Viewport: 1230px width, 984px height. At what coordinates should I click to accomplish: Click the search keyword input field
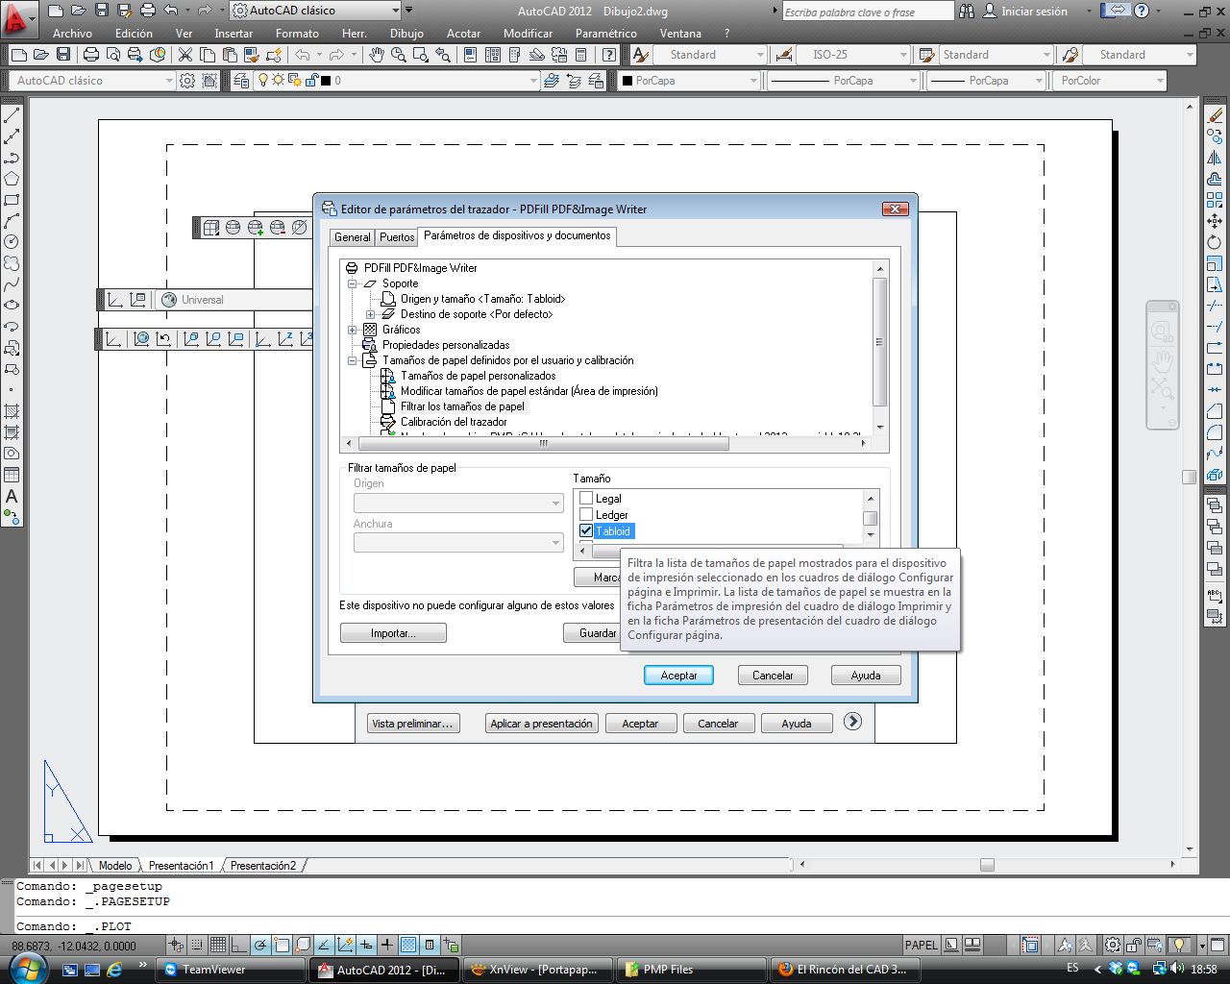pos(868,12)
